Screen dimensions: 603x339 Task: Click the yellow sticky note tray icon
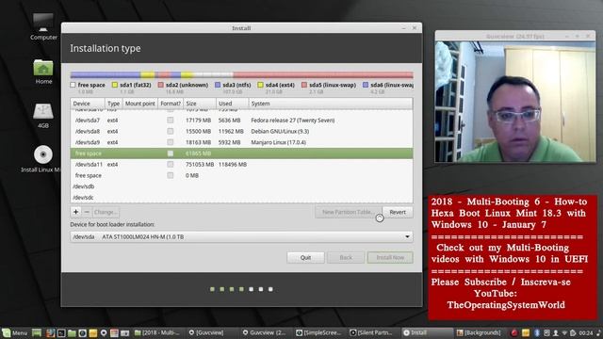pyautogui.click(x=526, y=332)
